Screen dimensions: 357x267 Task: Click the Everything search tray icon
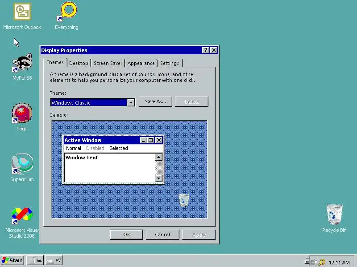click(x=322, y=262)
